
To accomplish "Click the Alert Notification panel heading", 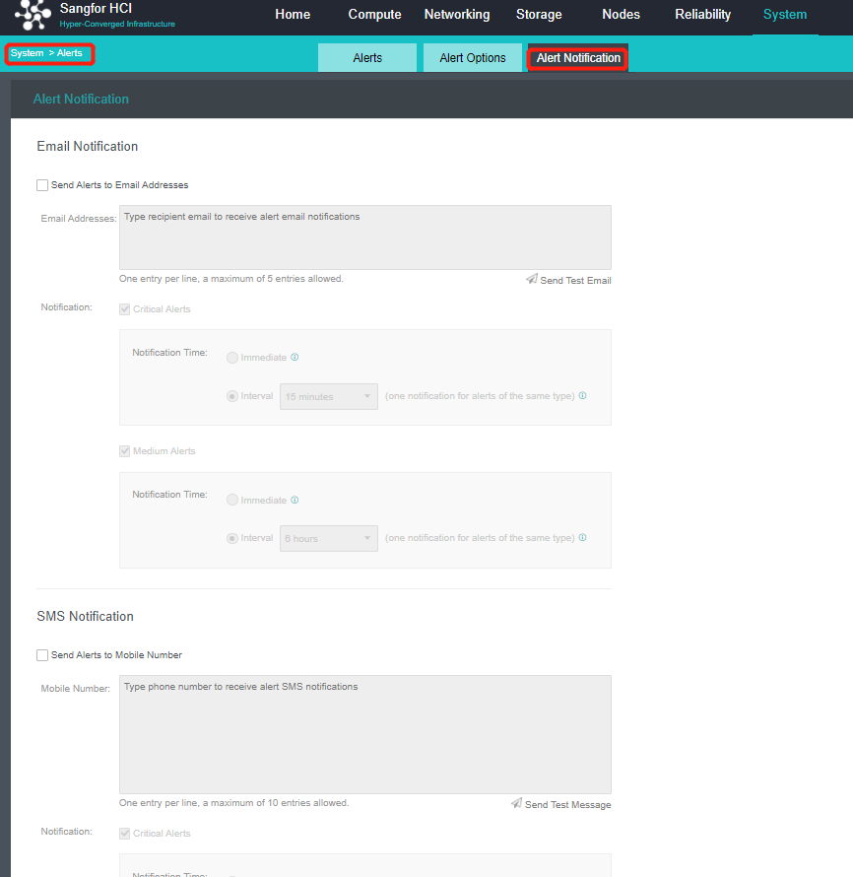I will coord(81,99).
